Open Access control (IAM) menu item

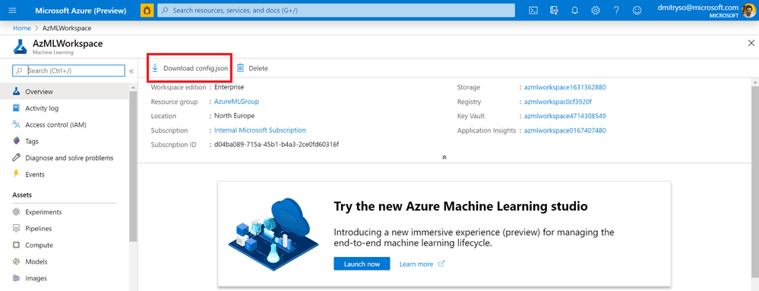(55, 124)
